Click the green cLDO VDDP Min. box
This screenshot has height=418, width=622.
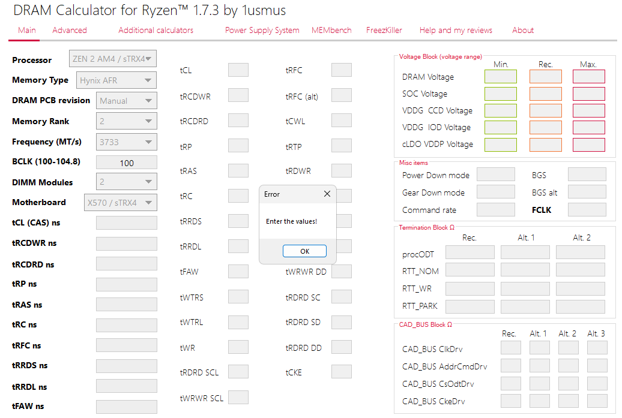501,145
